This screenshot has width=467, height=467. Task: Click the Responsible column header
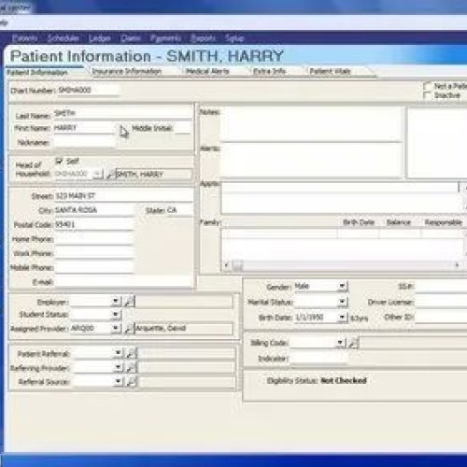443,222
